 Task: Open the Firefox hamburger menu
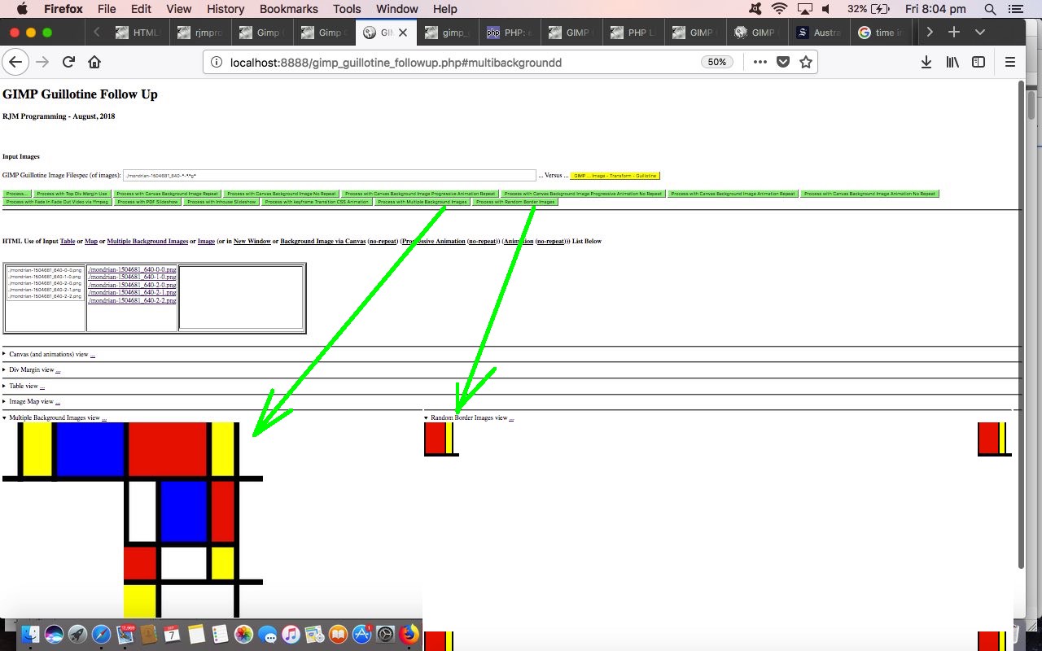click(1010, 62)
